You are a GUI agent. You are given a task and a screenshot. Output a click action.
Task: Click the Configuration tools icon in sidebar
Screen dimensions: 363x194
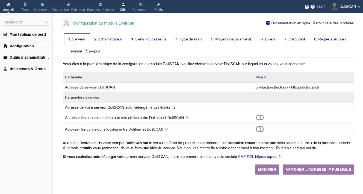tap(5, 46)
